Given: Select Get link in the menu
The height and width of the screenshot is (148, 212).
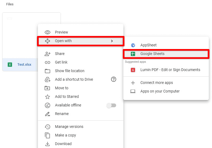Looking at the screenshot, I should coord(81,62).
